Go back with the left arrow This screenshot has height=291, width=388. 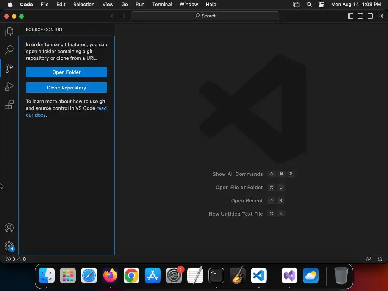click(113, 16)
